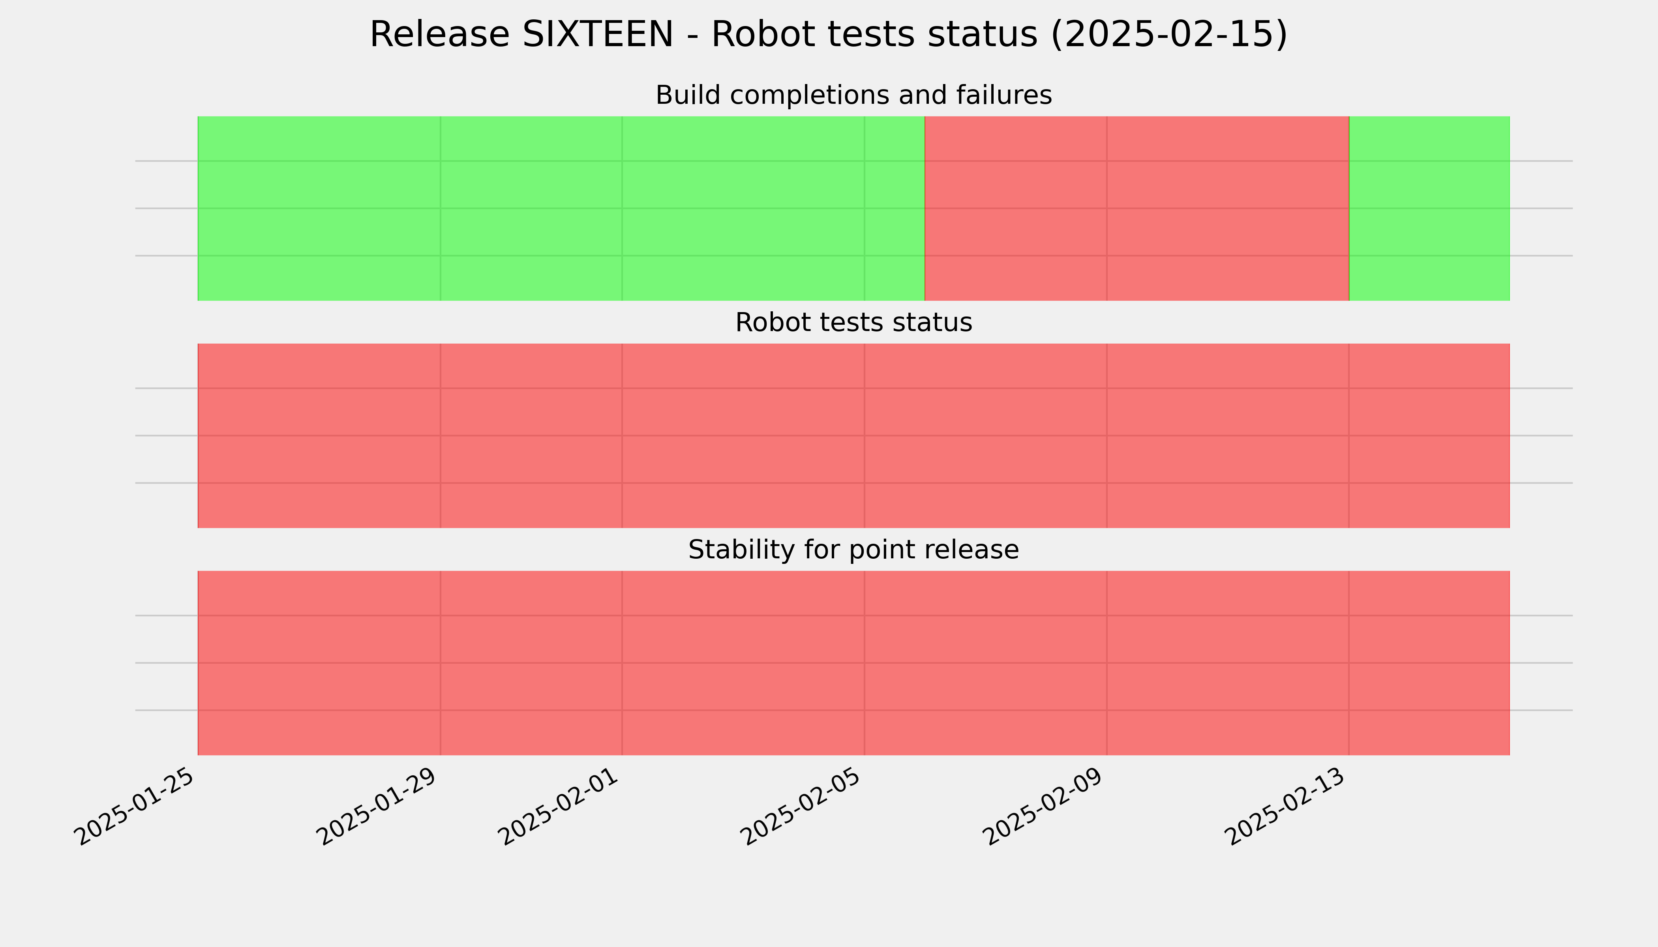Viewport: 1658px width, 947px height.
Task: Select the 'Stability for point release' subplot title
Action: [x=853, y=550]
